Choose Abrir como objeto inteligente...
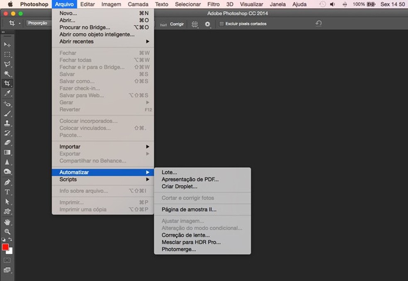Image resolution: width=408 pixels, height=281 pixels. click(x=103, y=34)
